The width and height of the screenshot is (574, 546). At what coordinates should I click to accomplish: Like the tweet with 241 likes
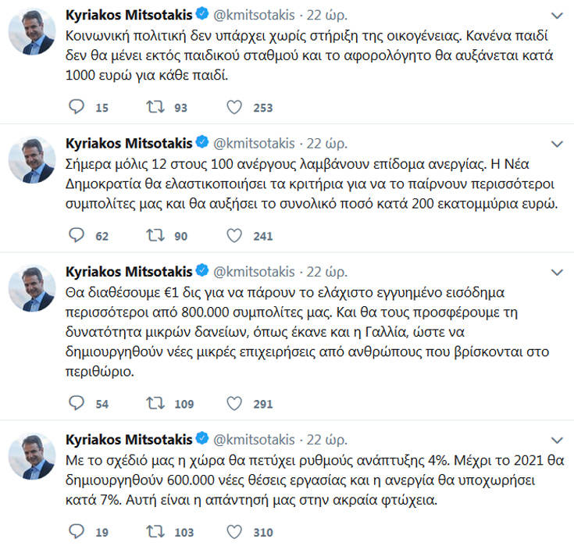pyautogui.click(x=234, y=235)
